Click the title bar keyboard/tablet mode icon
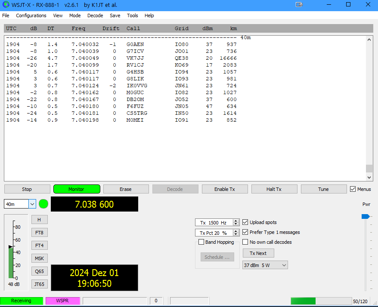378x307 pixels. 299,5
